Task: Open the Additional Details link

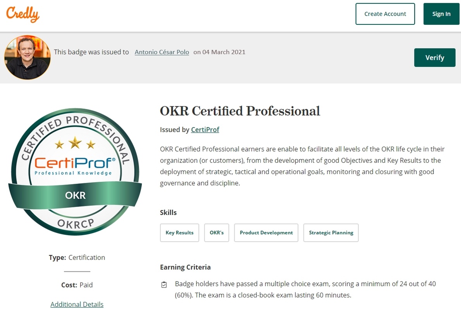Action: click(77, 304)
